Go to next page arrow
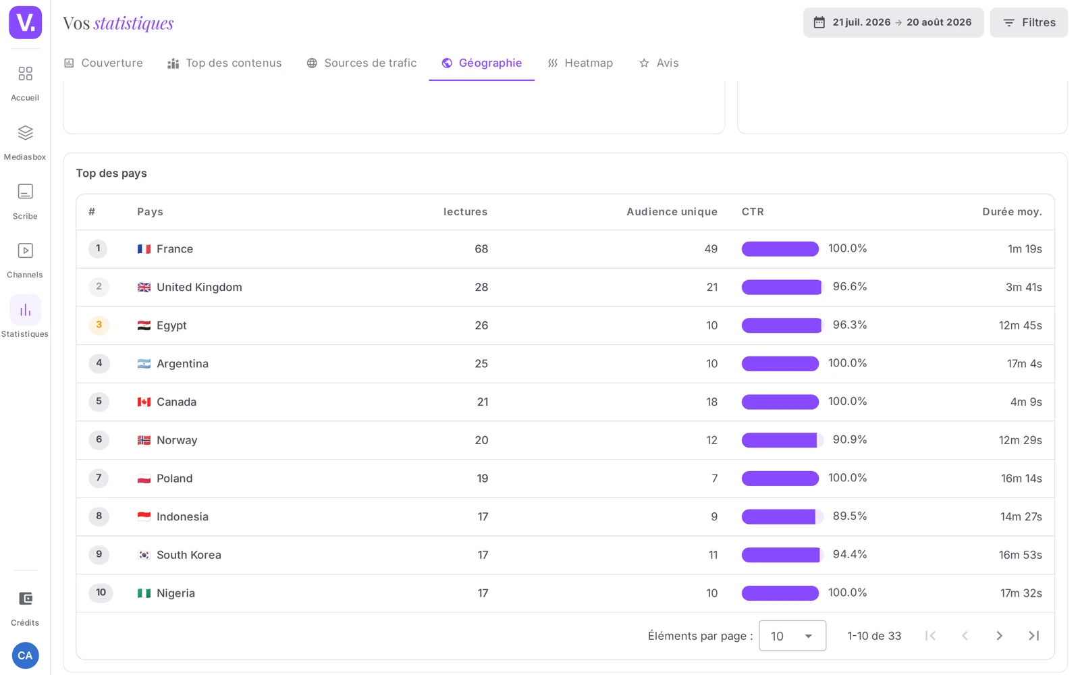Viewport: 1080px width, 675px height. [999, 636]
